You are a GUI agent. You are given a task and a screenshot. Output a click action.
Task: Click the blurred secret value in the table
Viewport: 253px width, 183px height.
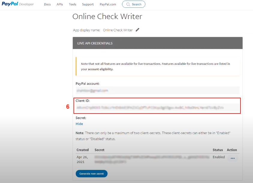(152, 159)
